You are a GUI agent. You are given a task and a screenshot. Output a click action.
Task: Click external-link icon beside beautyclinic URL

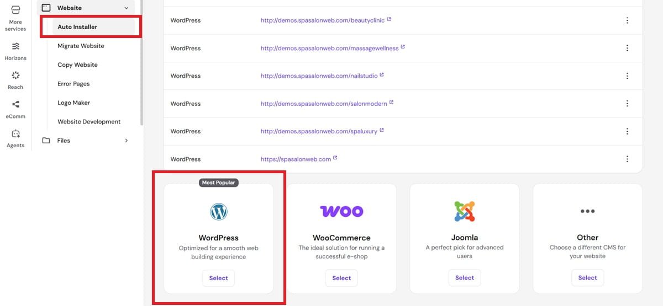389,19
